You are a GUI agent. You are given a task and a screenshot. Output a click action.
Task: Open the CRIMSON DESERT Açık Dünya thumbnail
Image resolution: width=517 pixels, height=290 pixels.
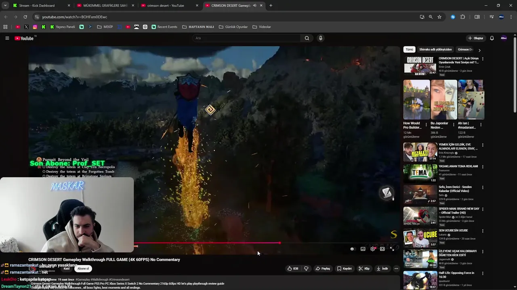(420, 65)
